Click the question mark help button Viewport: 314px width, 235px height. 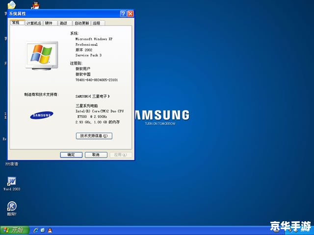(x=123, y=14)
